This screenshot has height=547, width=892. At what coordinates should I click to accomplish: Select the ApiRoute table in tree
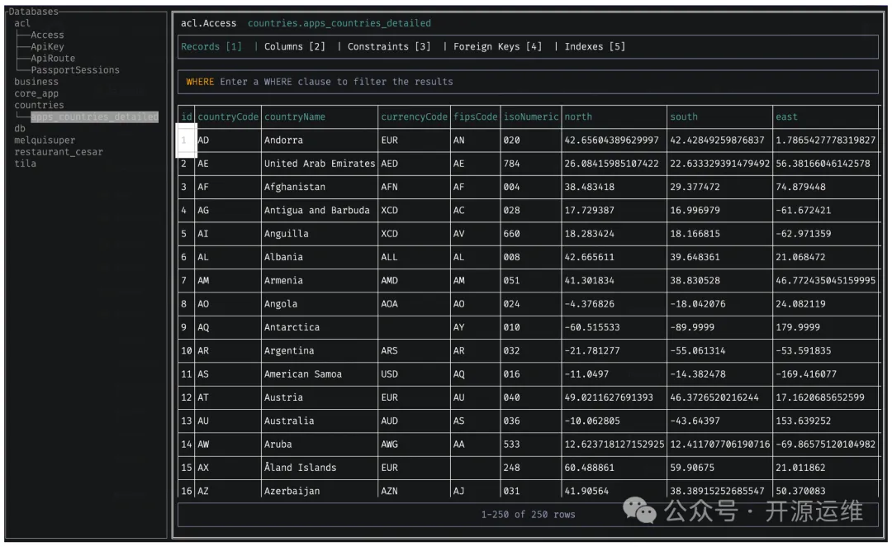click(x=53, y=59)
